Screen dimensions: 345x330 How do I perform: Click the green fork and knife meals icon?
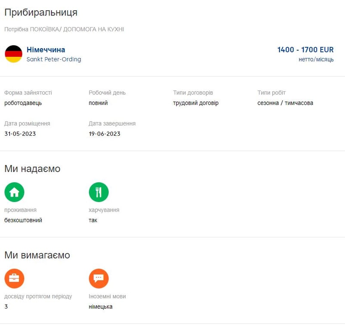pos(99,192)
